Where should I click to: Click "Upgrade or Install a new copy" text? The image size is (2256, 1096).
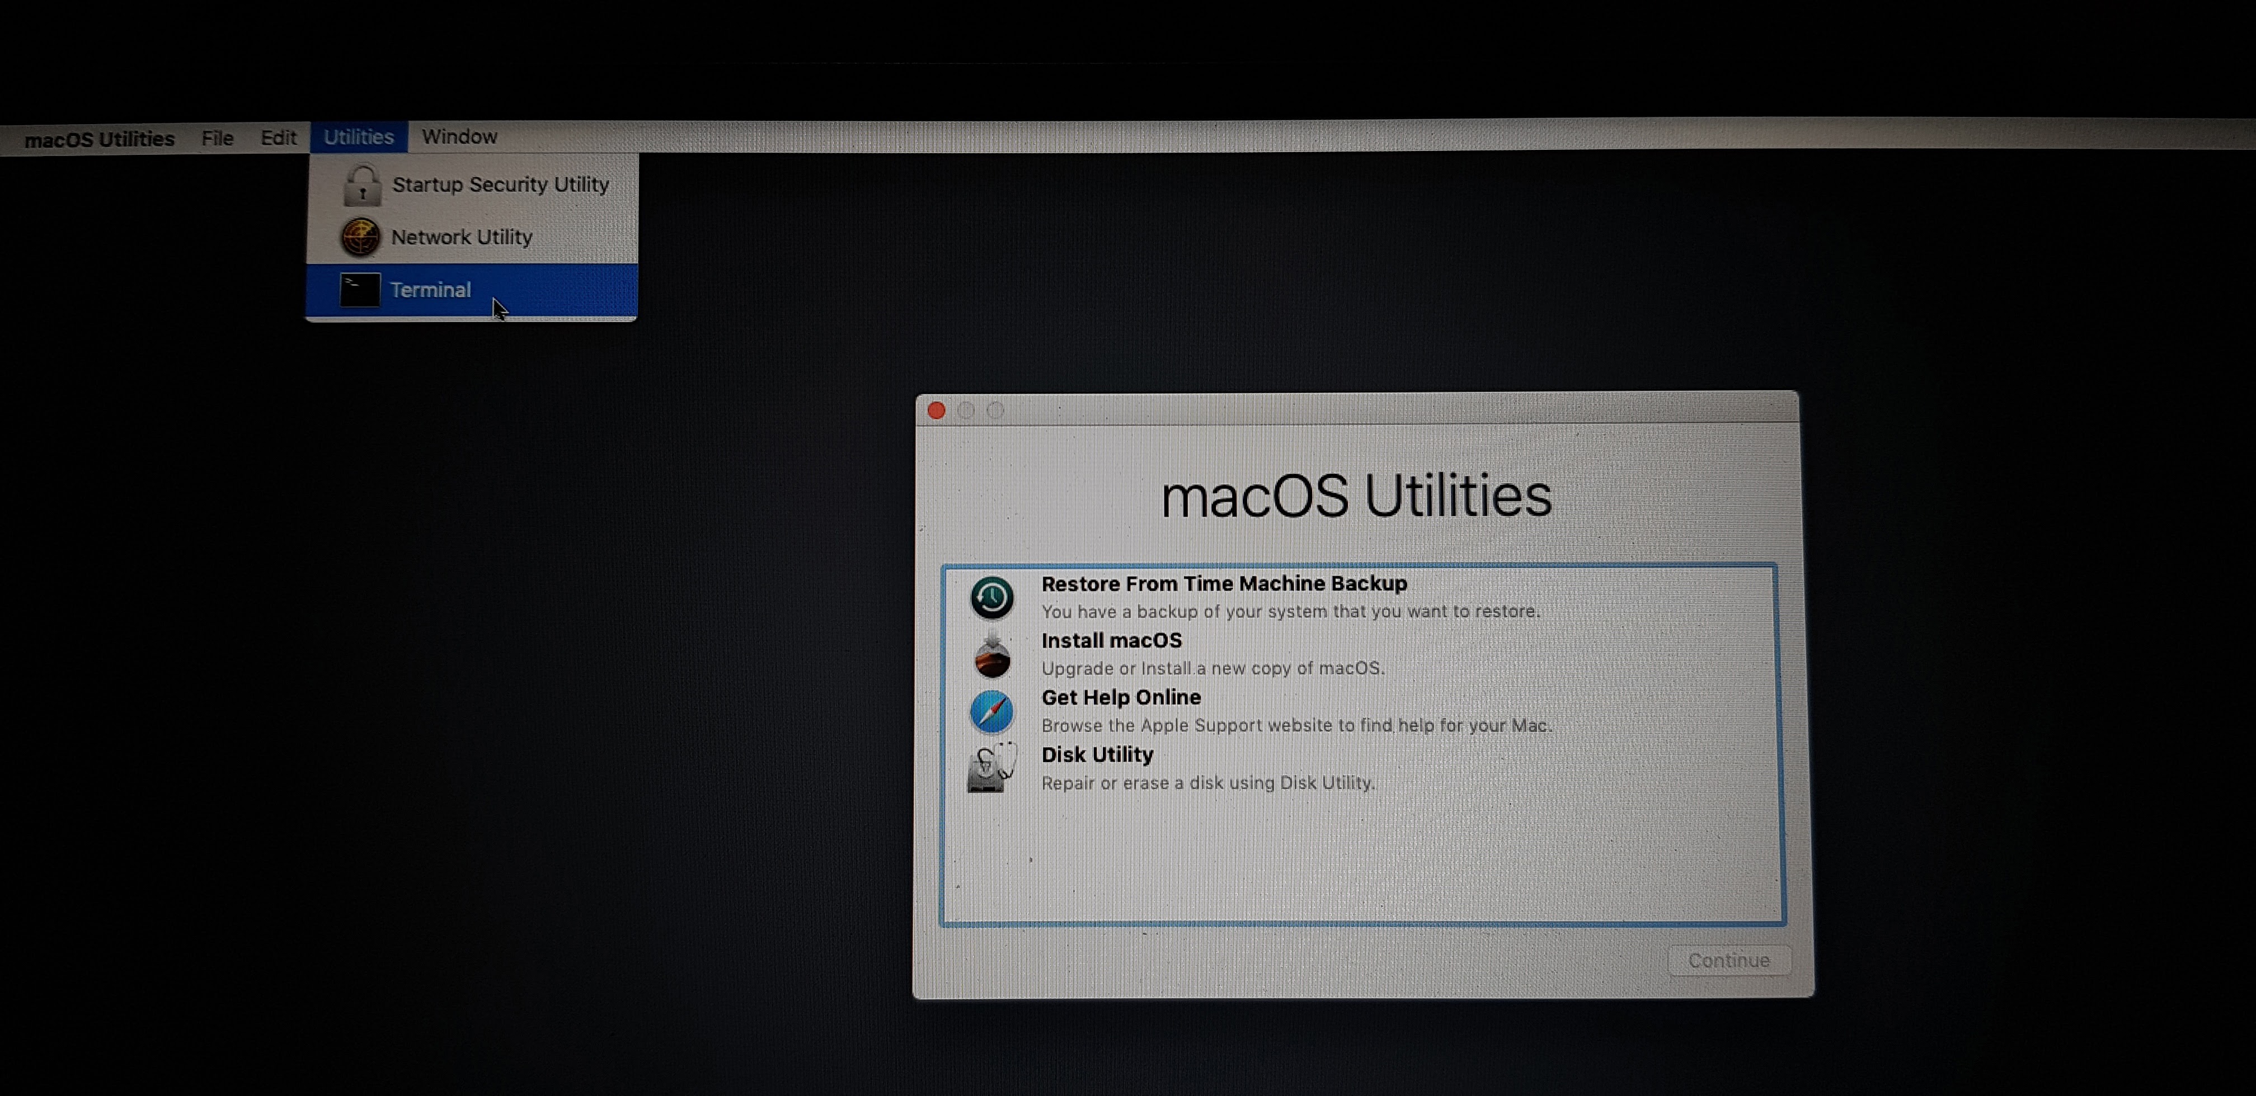(x=1212, y=668)
